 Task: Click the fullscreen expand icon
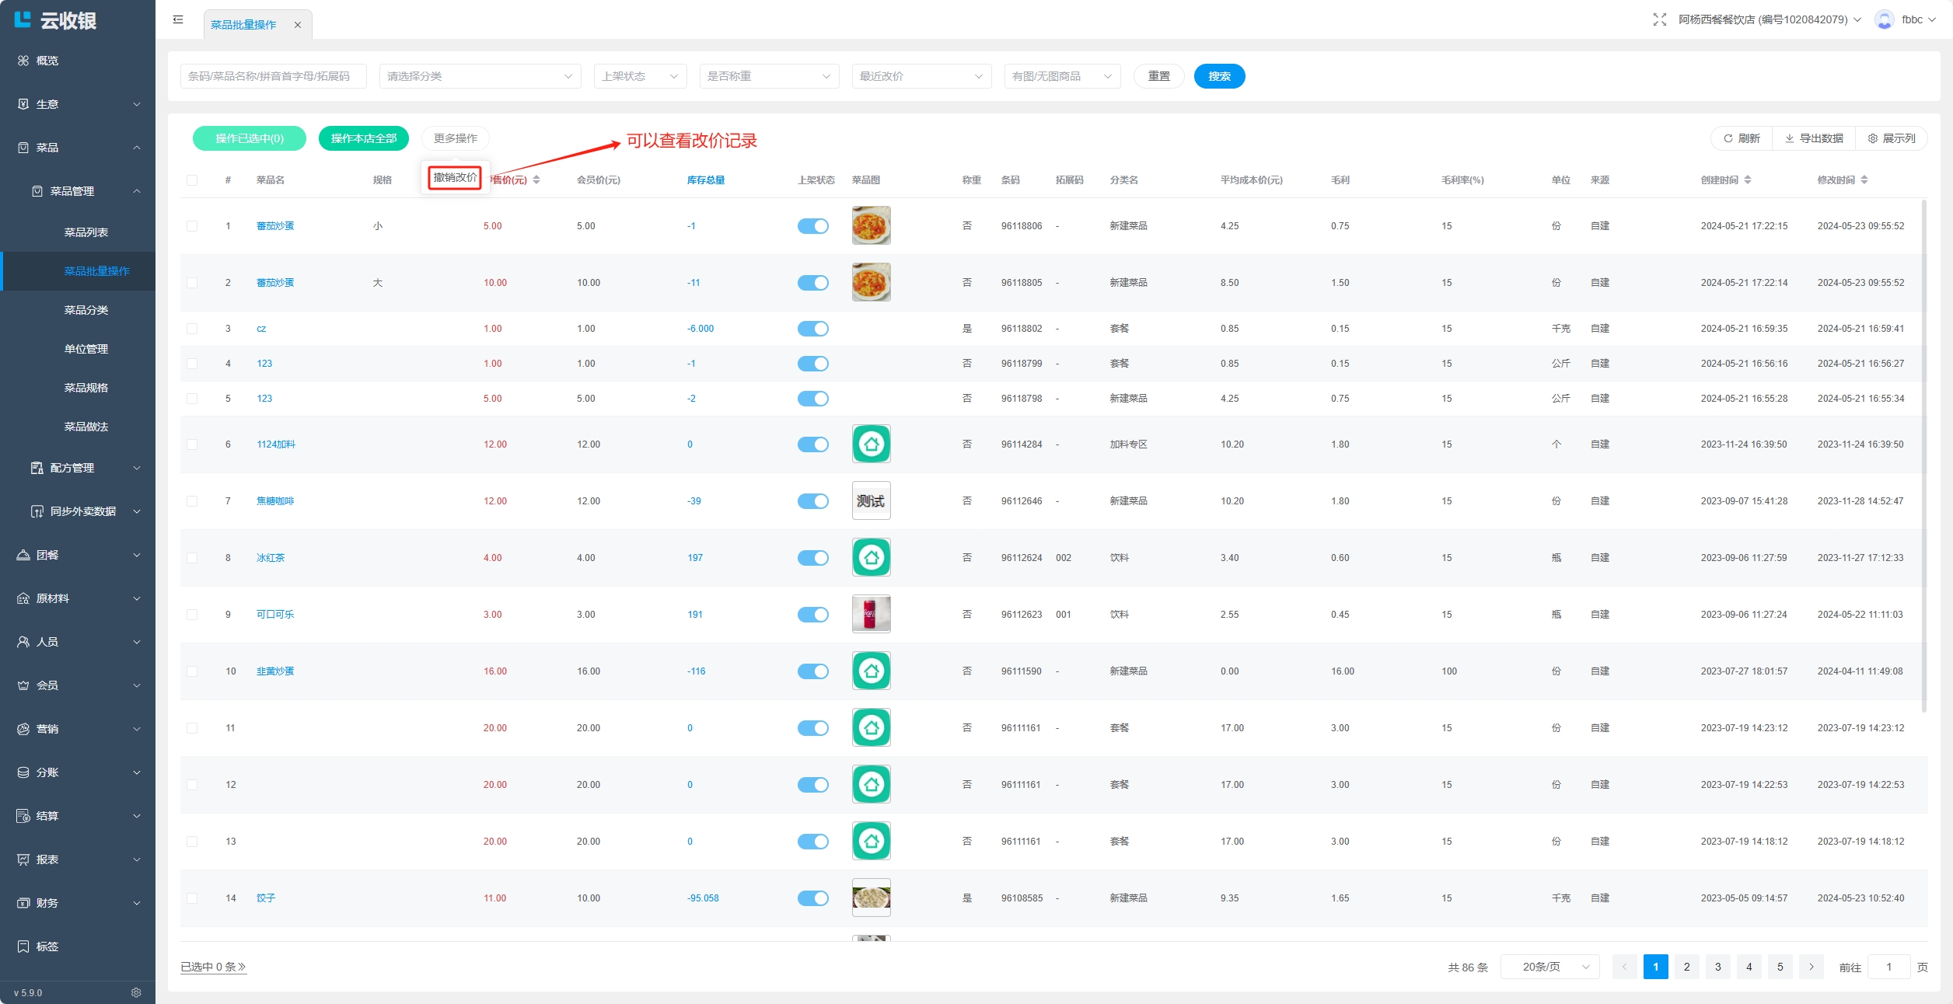point(1659,19)
